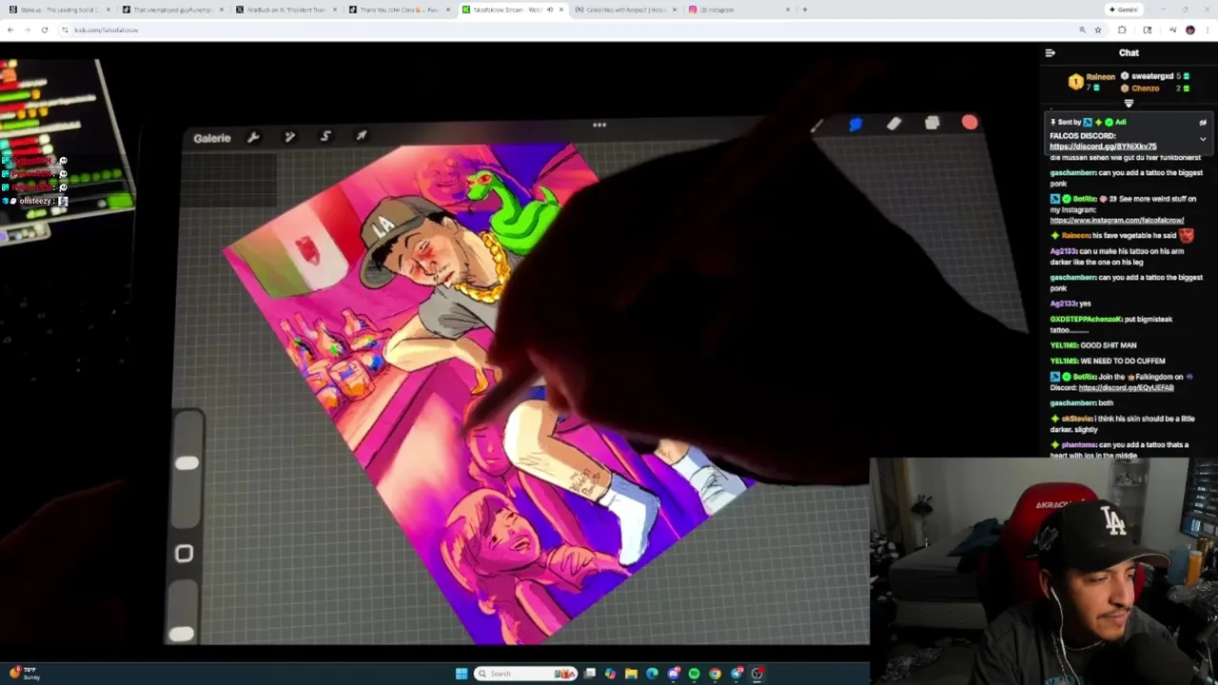Switch to 'Thank You John Cena' tab

(399, 10)
